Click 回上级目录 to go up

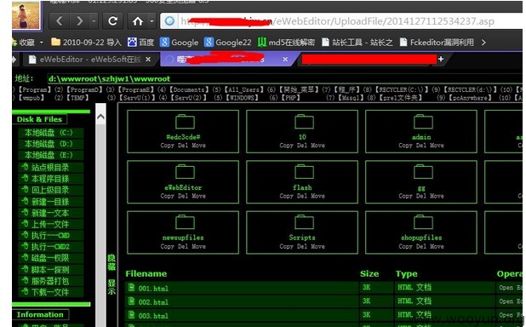pyautogui.click(x=51, y=190)
